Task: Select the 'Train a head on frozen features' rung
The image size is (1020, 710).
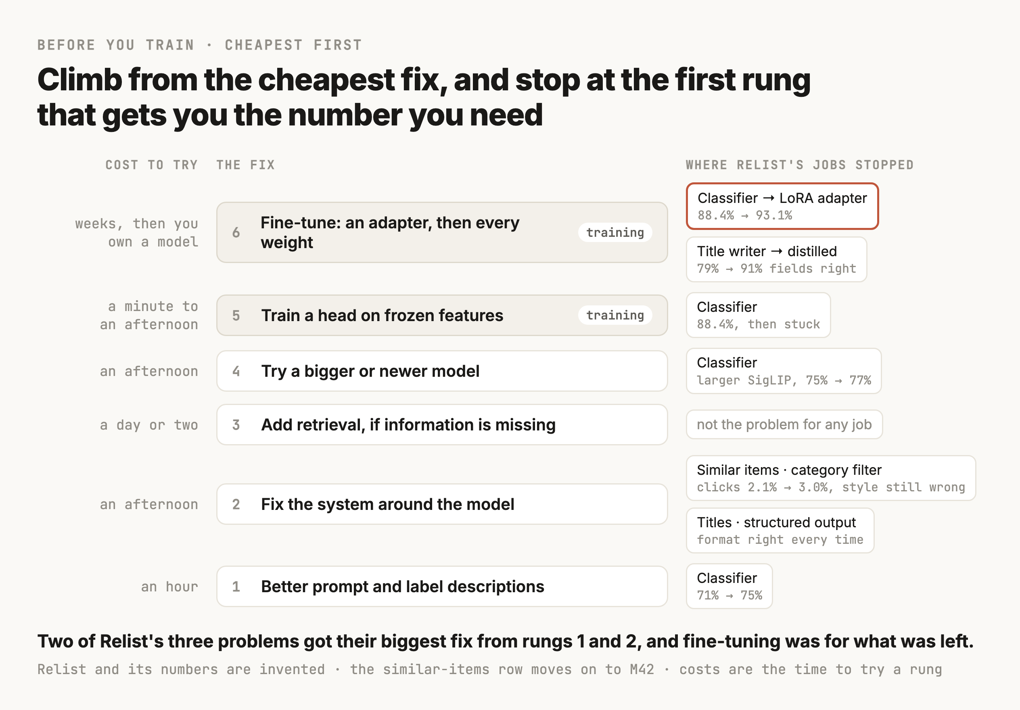Action: [x=441, y=315]
